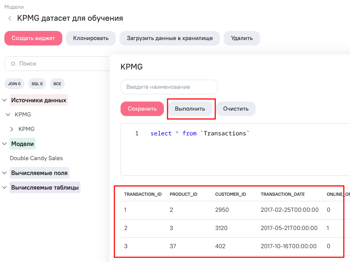This screenshot has height=262, width=350.
Task: Click the customer ID cell 3120
Action: tap(221, 228)
